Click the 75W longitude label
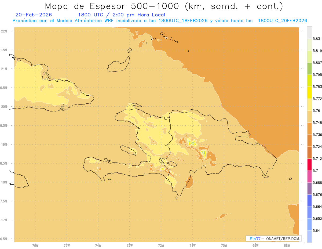 pyautogui.click(x=67, y=246)
